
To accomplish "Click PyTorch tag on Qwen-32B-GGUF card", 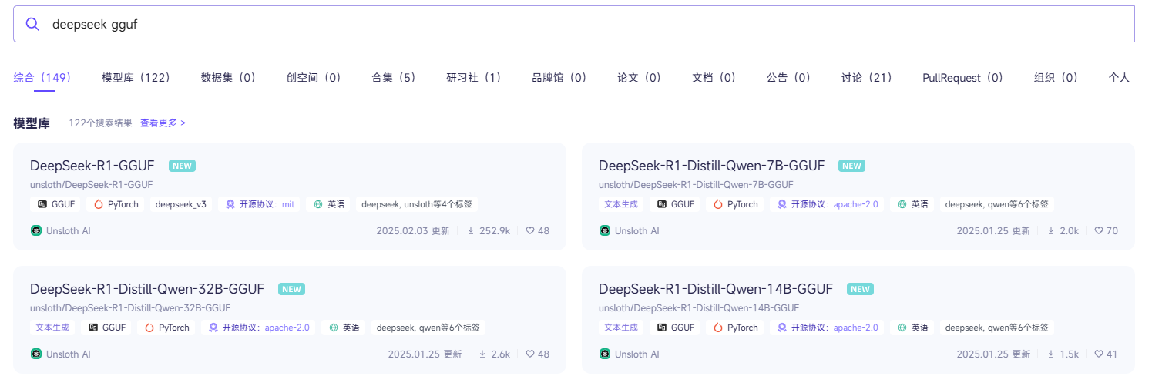I will 167,328.
